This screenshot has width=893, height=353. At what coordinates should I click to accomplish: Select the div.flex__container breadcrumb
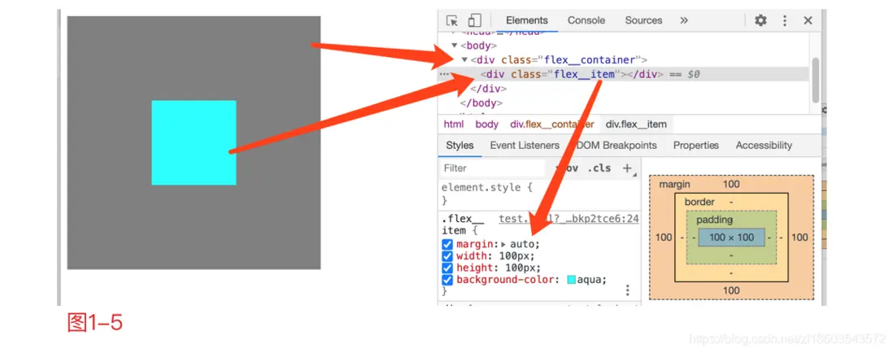pyautogui.click(x=552, y=124)
